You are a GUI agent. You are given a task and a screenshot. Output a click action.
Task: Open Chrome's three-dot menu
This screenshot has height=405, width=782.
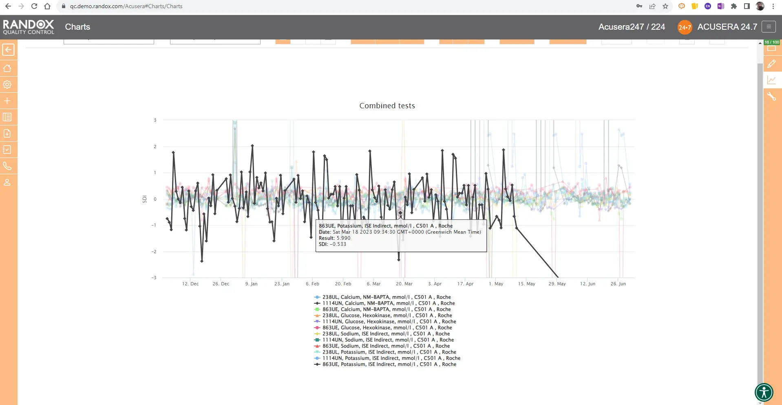pyautogui.click(x=773, y=6)
